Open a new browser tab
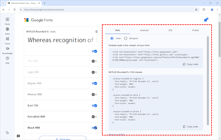The width and height of the screenshot is (221, 140). [44, 3]
